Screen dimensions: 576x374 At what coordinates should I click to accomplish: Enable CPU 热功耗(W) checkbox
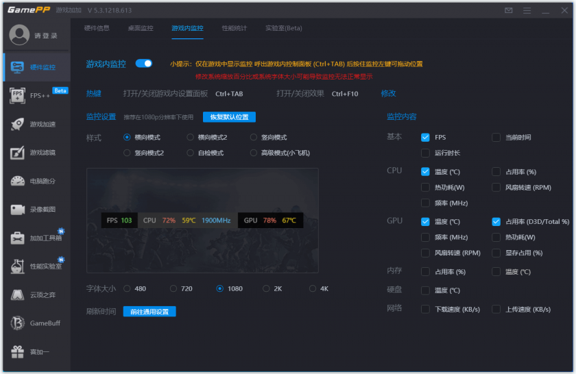pos(425,188)
